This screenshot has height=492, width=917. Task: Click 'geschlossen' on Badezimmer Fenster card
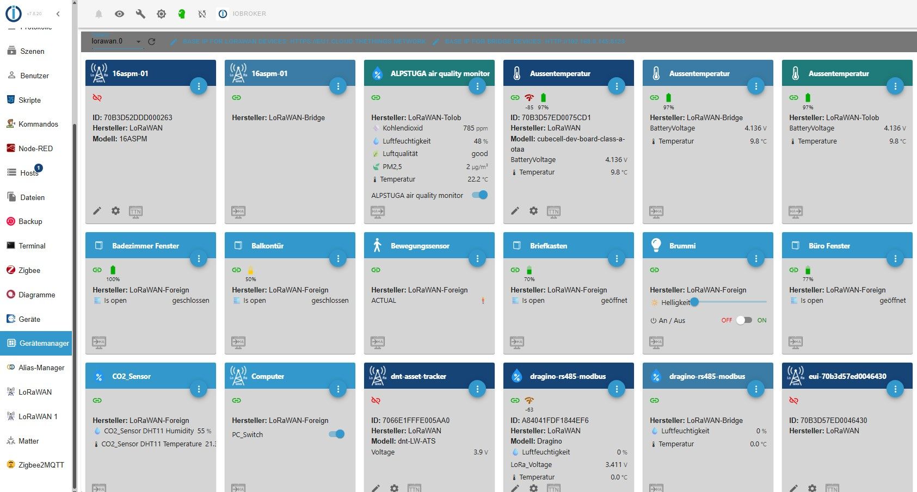tap(190, 301)
